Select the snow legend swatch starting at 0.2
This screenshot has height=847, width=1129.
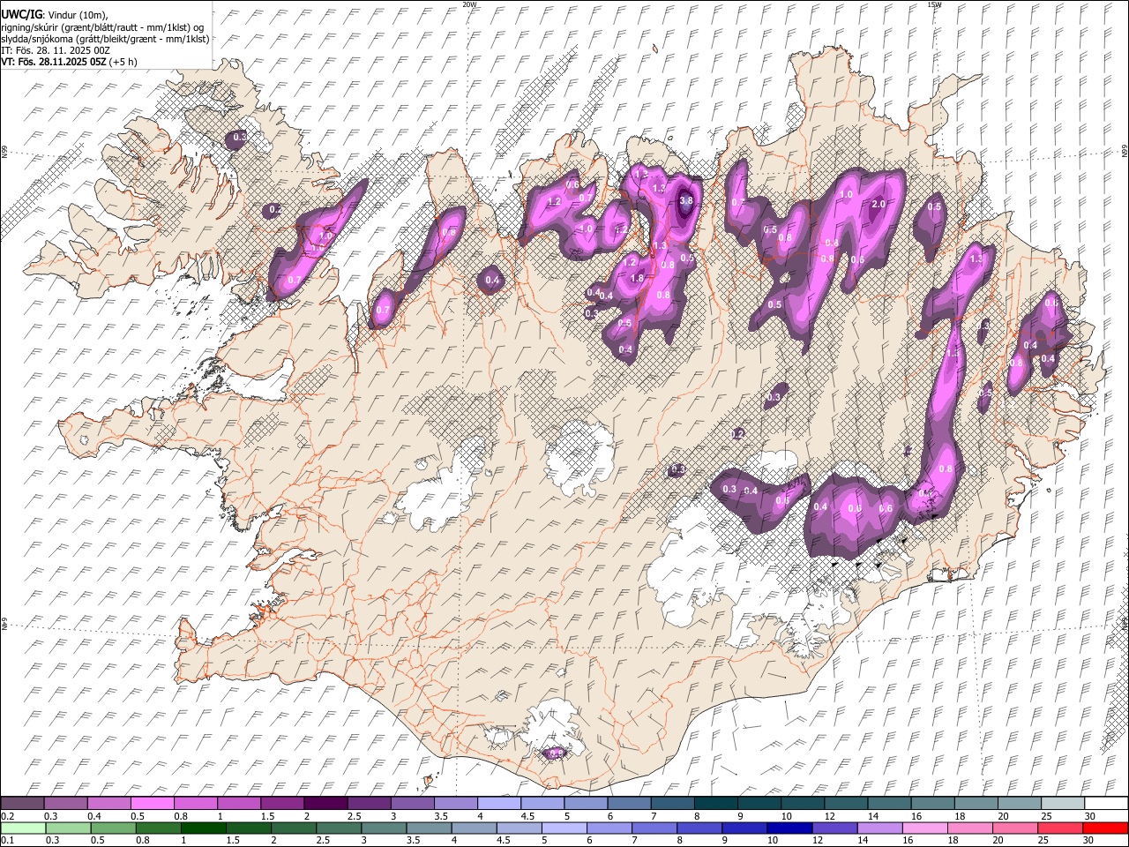(22, 804)
